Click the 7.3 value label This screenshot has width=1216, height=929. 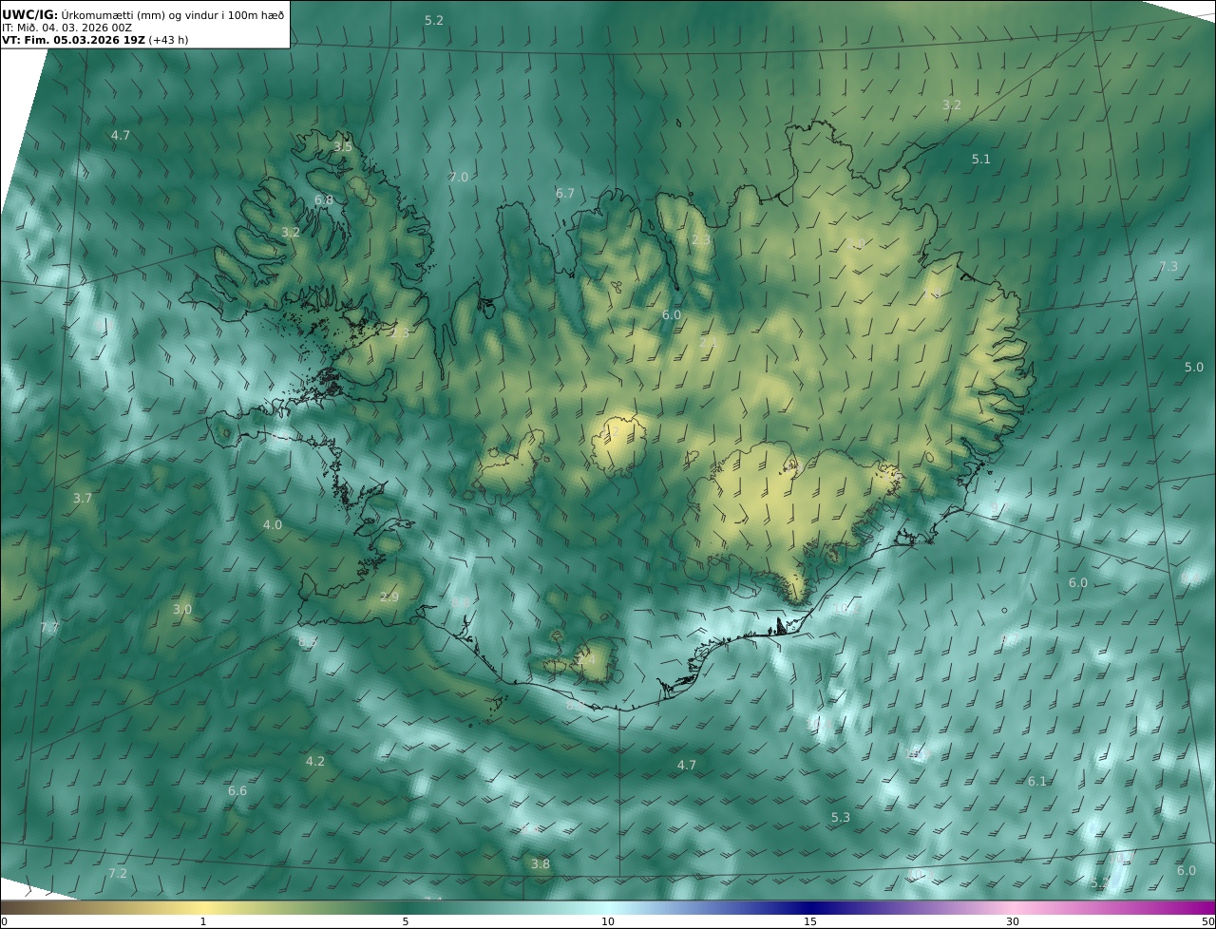(x=1168, y=266)
